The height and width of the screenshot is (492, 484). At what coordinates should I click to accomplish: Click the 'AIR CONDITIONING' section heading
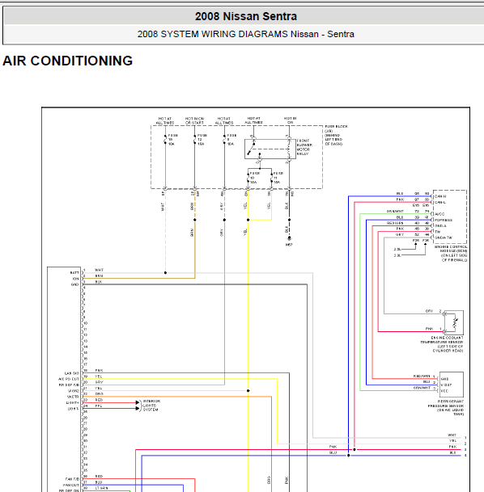67,61
